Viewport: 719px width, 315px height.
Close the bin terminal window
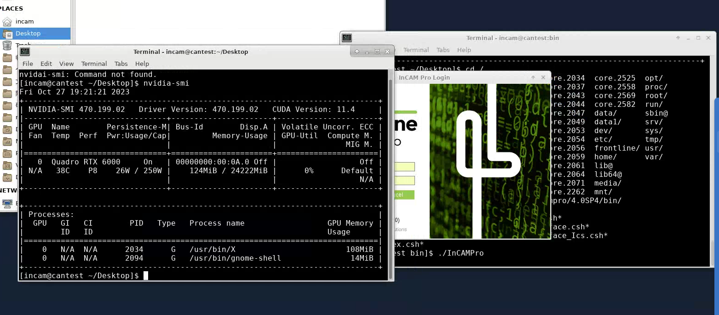tap(708, 38)
